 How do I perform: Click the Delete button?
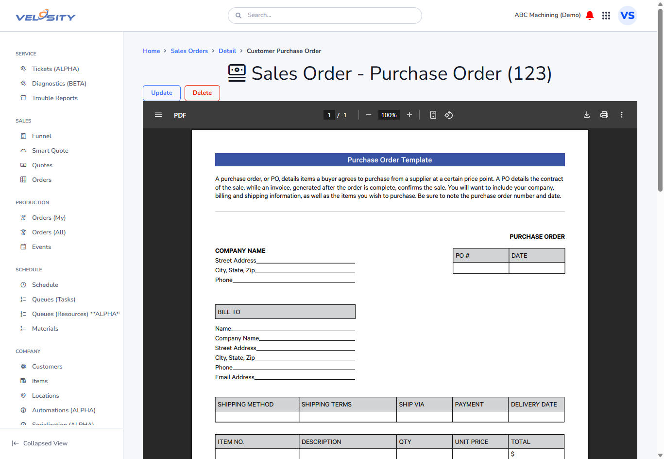point(202,93)
